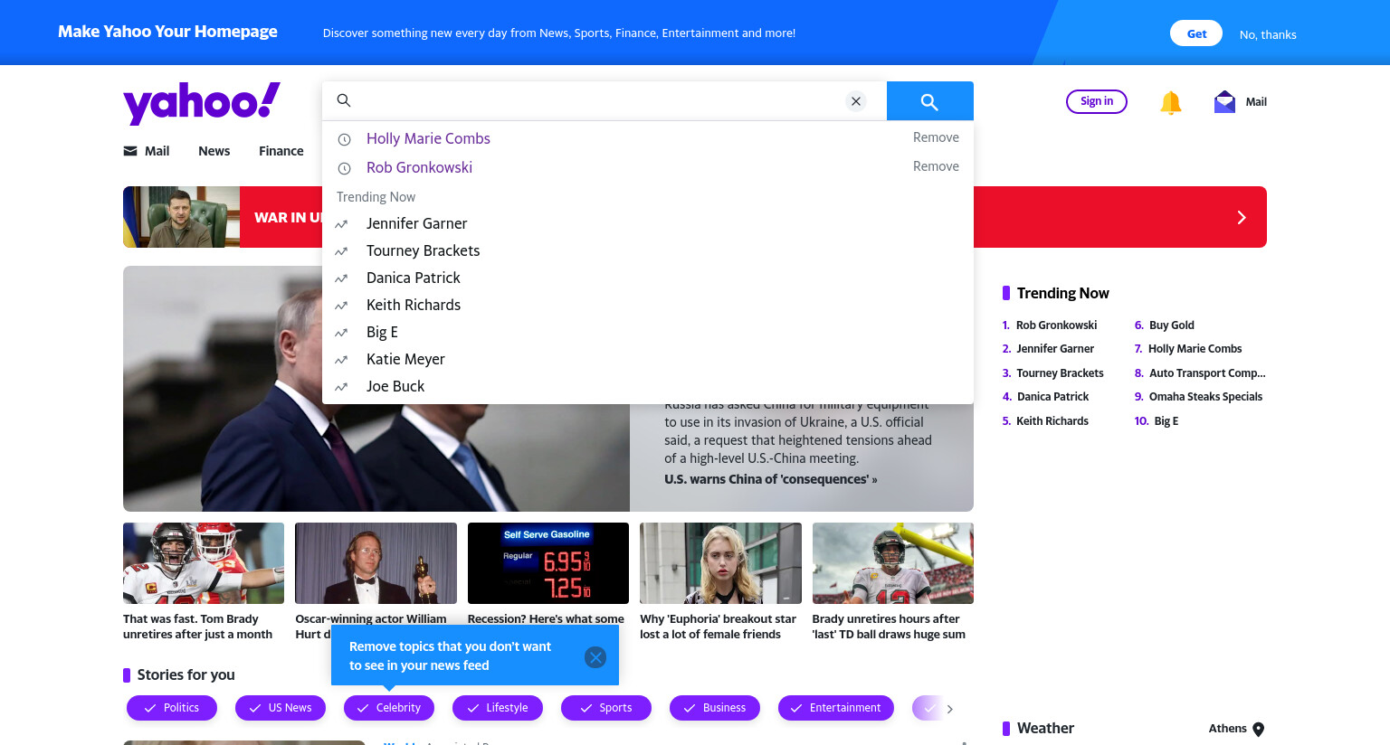Click Tourney Brackets in Trending Now sidebar

(1060, 372)
